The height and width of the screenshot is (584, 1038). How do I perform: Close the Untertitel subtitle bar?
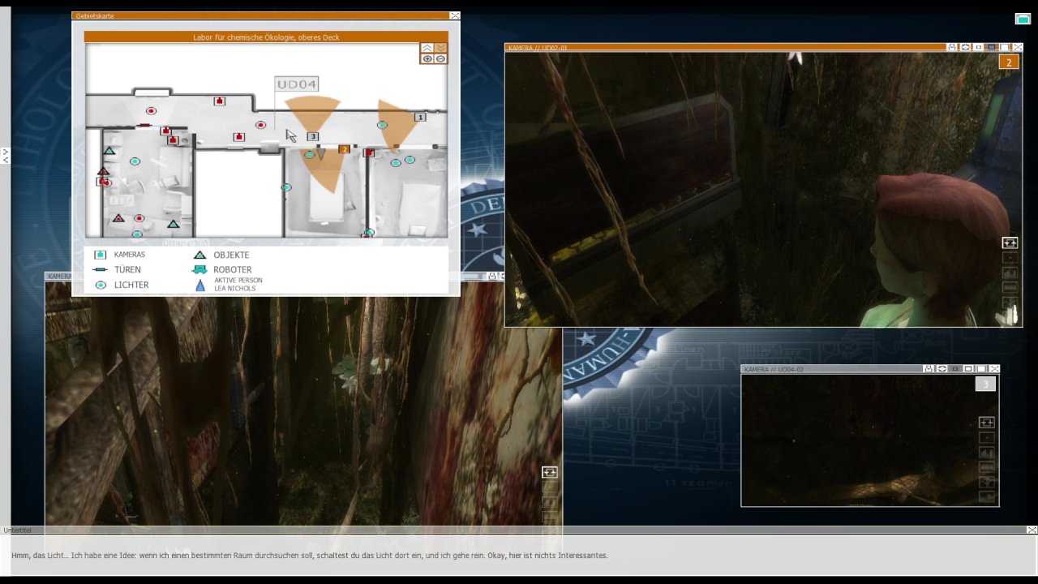[x=1032, y=530]
